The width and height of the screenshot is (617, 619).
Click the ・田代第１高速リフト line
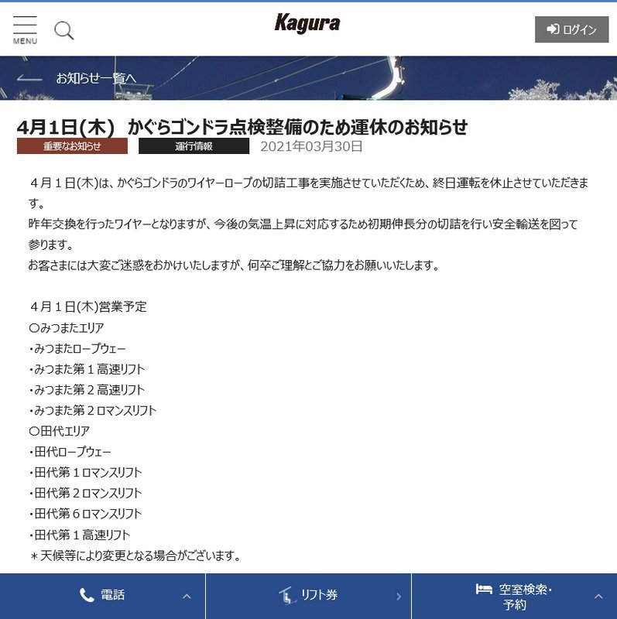tap(79, 535)
